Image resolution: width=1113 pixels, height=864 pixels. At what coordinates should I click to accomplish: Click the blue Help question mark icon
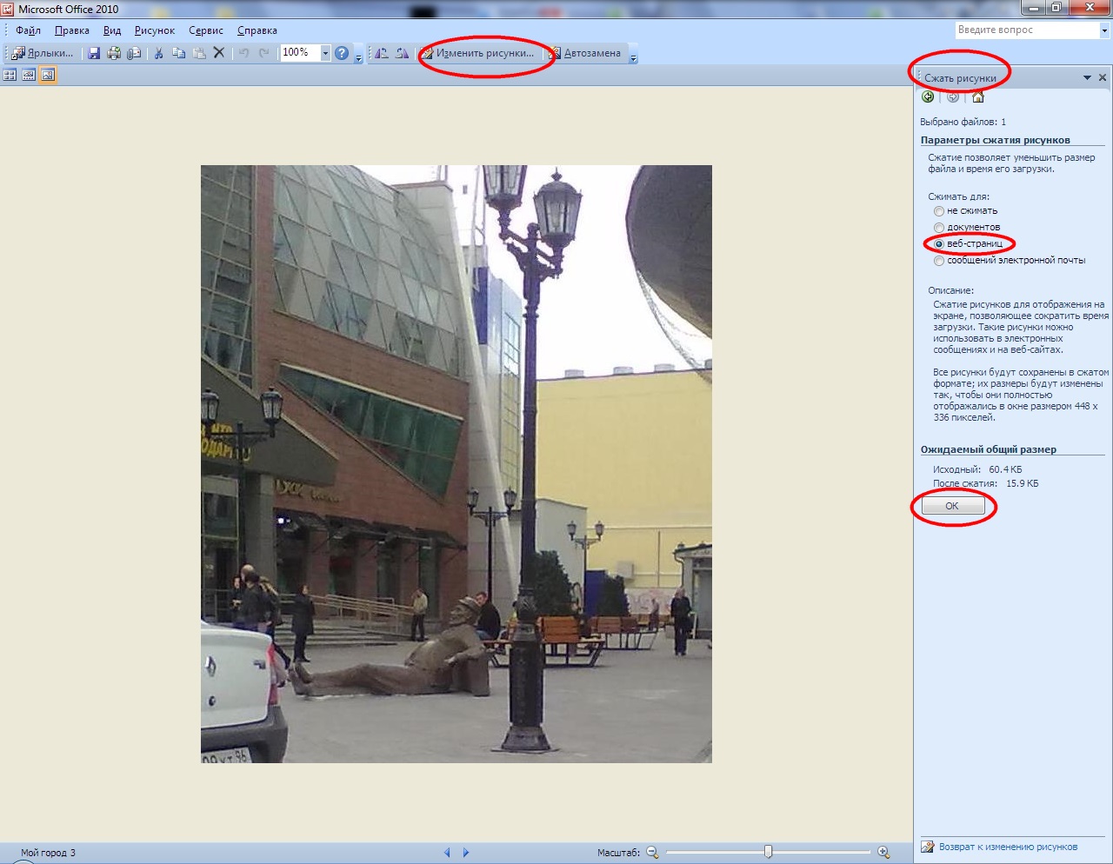pos(342,53)
